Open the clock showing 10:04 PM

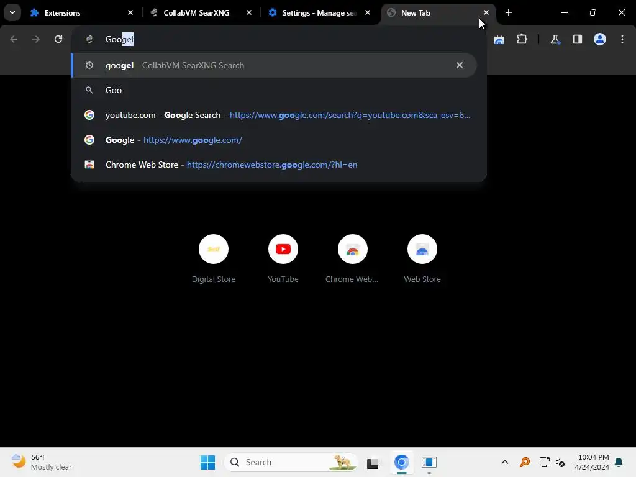pyautogui.click(x=592, y=462)
